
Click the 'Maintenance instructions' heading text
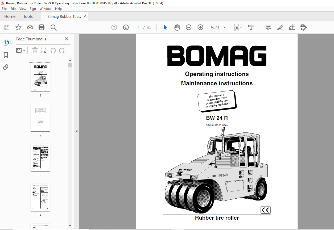coord(217,83)
